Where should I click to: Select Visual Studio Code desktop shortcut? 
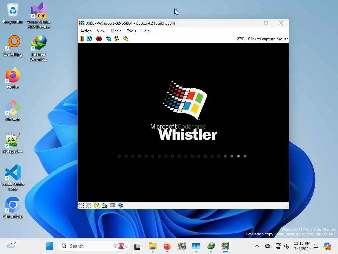13,178
